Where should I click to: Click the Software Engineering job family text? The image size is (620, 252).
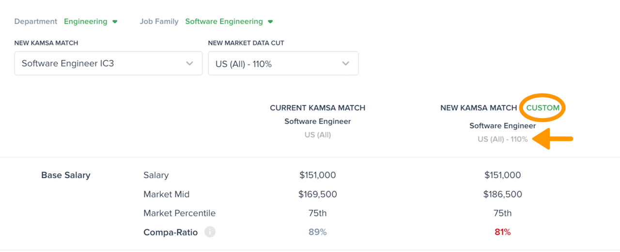click(x=224, y=21)
